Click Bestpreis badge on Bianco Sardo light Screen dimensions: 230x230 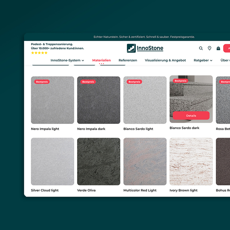134,82
